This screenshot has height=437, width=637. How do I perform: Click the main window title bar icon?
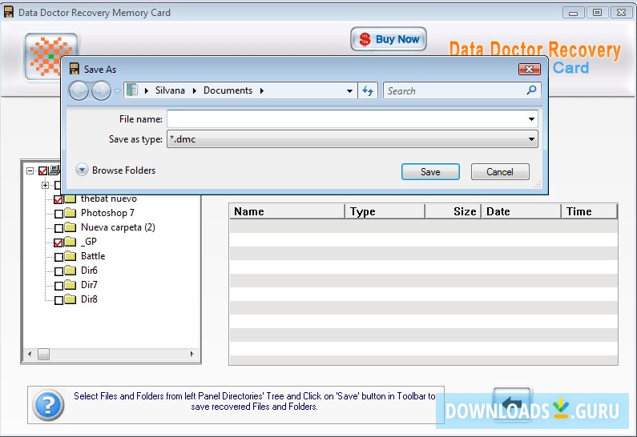tap(9, 12)
